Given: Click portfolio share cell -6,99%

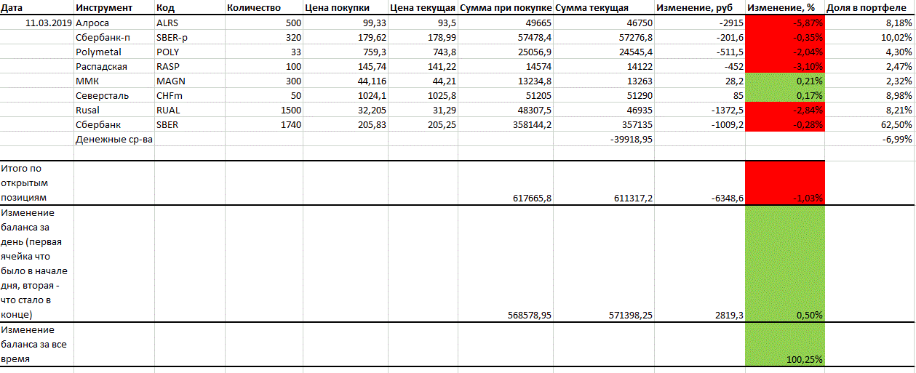Looking at the screenshot, I should click(869, 139).
